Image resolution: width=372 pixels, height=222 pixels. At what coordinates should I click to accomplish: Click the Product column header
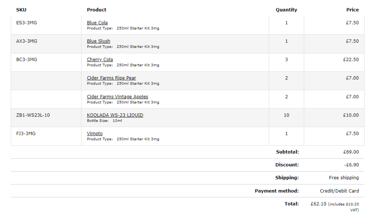pos(97,10)
